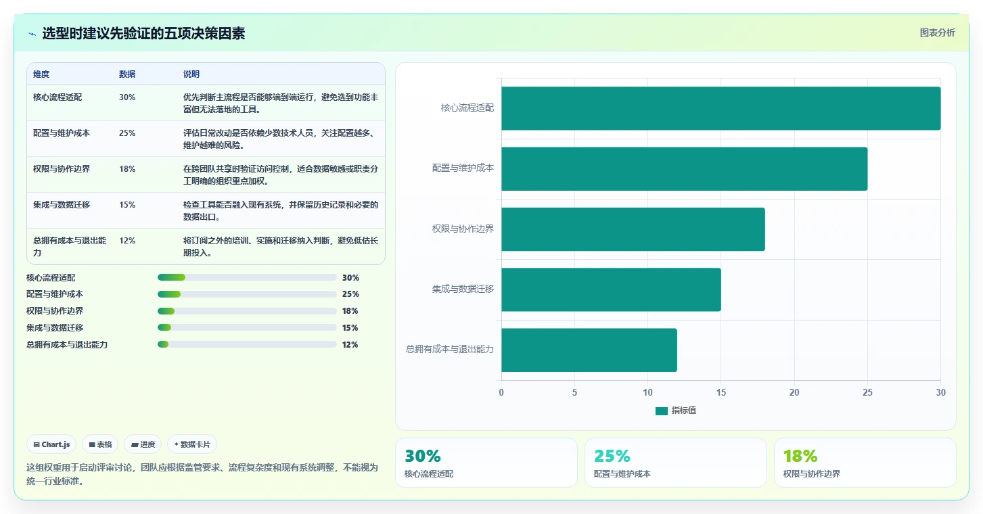Click the x-axis tick label 5

[574, 392]
